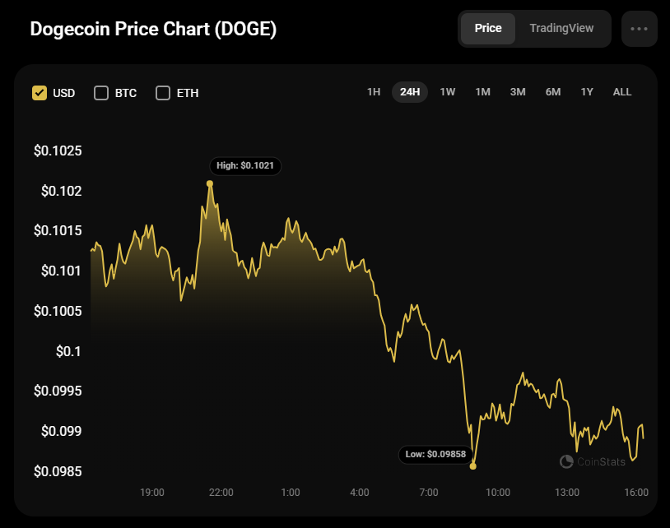The image size is (670, 528).
Task: Select the 3M time range
Action: point(518,92)
